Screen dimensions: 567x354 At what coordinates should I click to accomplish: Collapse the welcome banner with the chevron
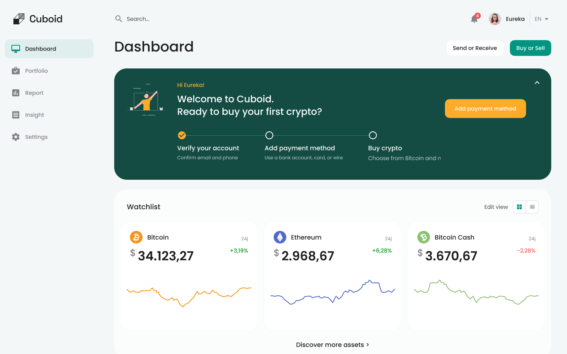pyautogui.click(x=537, y=83)
